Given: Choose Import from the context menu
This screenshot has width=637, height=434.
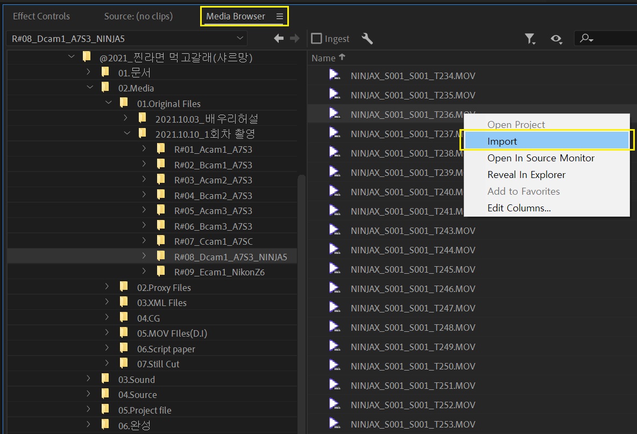Looking at the screenshot, I should click(547, 141).
